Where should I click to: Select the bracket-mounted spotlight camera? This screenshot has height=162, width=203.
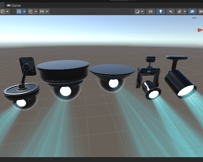coord(149,78)
